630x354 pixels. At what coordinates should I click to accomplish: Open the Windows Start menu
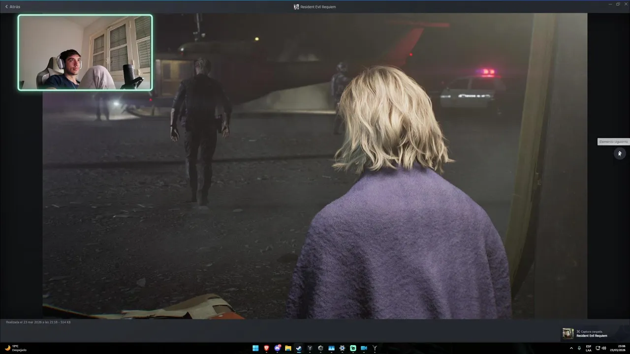coord(255,348)
